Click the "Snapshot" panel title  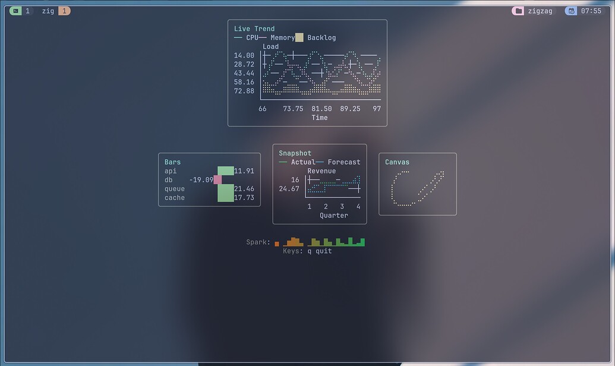pyautogui.click(x=295, y=153)
